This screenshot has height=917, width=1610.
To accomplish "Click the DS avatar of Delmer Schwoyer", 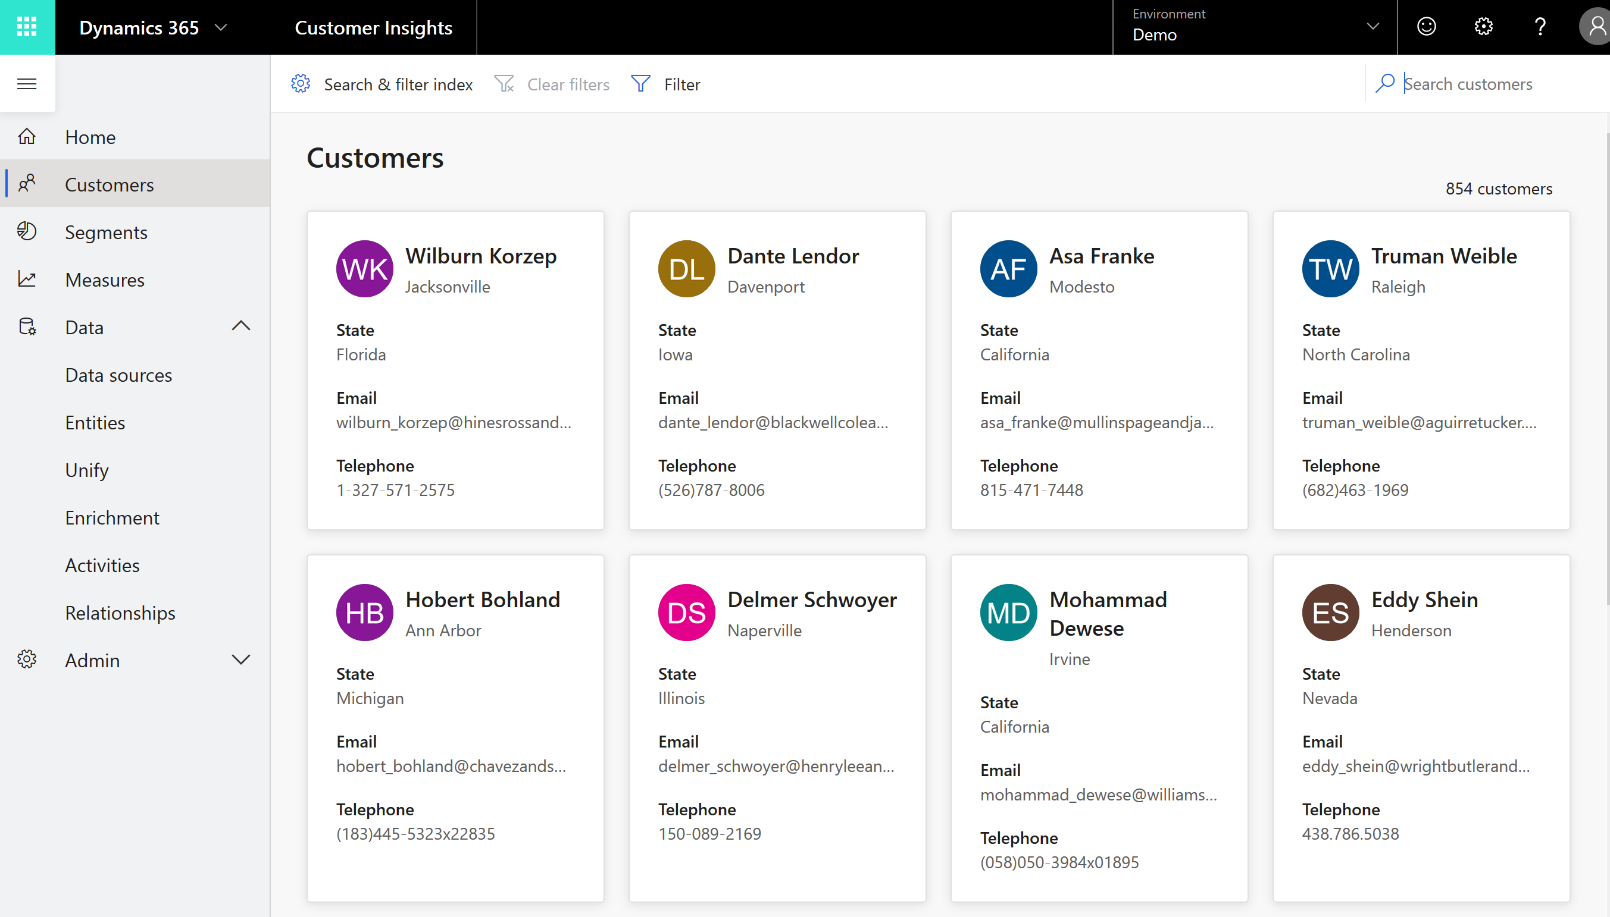I will coord(687,612).
